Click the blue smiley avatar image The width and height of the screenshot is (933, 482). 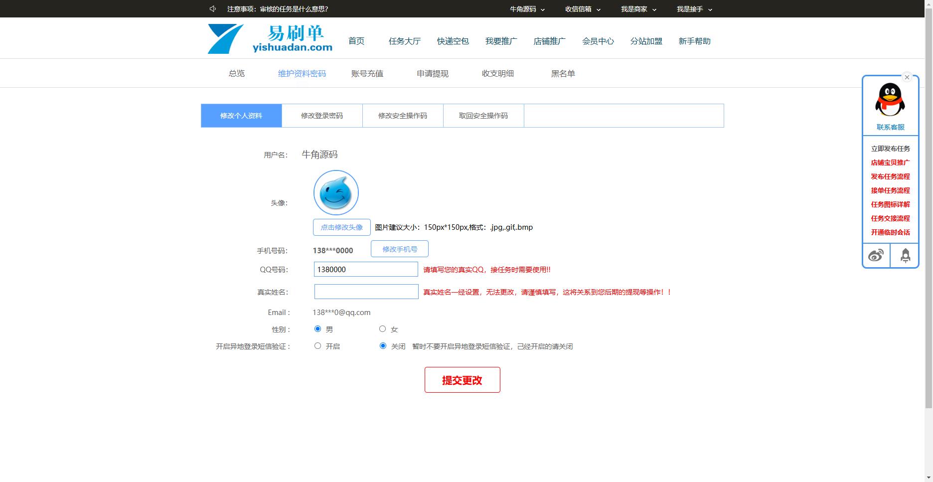[x=336, y=193]
